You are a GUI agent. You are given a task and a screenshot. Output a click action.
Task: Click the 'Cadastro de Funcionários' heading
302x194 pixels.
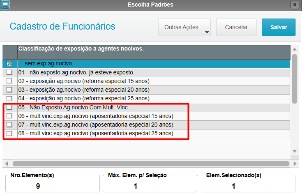click(62, 26)
